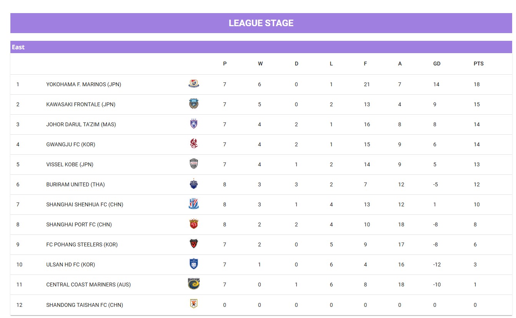
Task: Click the Buriram United club badge
Action: click(x=194, y=184)
